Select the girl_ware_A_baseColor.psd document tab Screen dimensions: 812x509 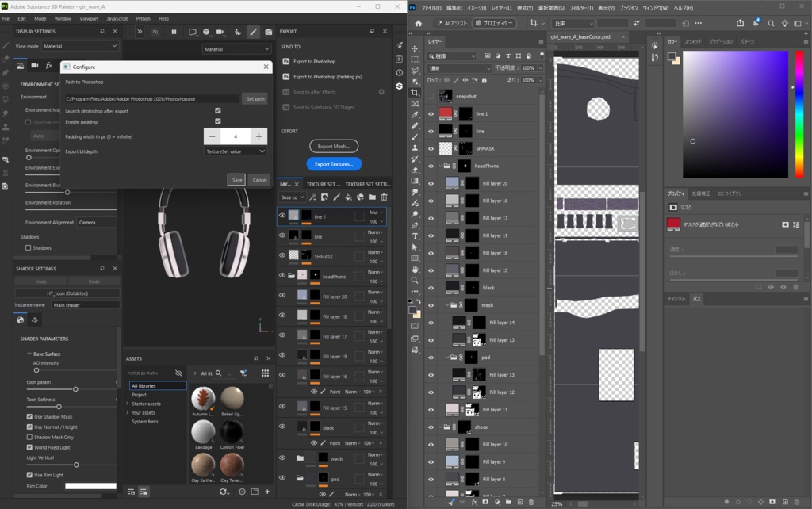580,36
